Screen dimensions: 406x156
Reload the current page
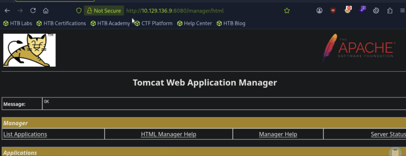[33, 11]
